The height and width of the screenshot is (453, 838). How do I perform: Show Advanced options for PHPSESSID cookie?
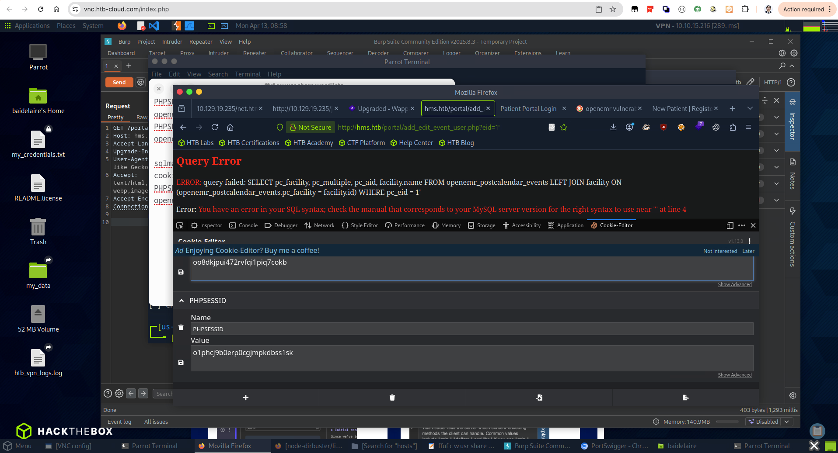point(735,375)
